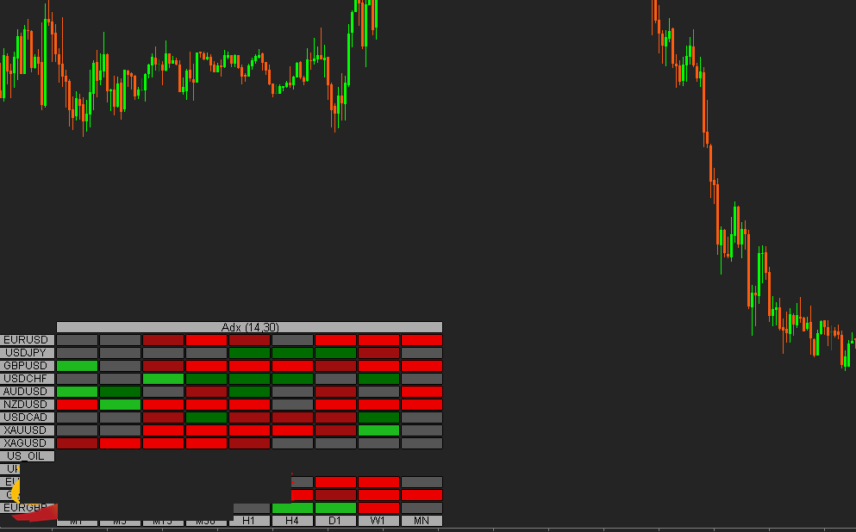Screen dimensions: 856x532
Task: Click the EURUSD H4 gray cell
Action: (292, 340)
